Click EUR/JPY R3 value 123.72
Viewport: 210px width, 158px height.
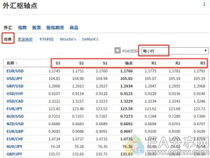pos(199,109)
